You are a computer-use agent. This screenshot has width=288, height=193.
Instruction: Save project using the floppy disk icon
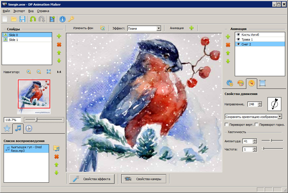[x=22, y=19]
